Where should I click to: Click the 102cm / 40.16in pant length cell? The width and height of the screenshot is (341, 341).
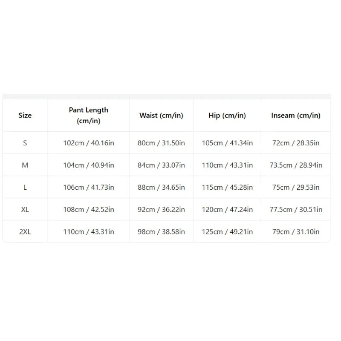click(89, 143)
